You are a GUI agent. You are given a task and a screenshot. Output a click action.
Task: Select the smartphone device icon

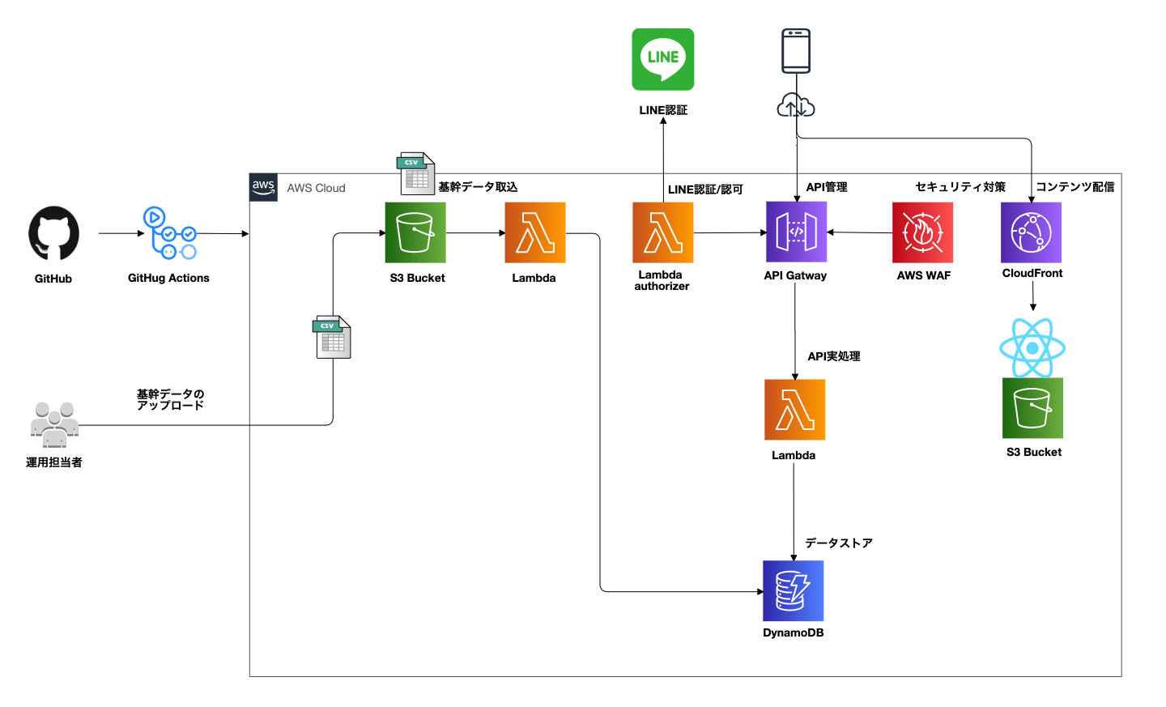795,50
